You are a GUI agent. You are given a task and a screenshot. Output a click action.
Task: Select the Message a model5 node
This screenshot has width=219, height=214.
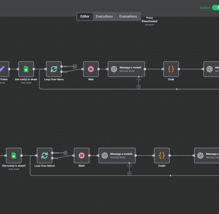pos(117,156)
